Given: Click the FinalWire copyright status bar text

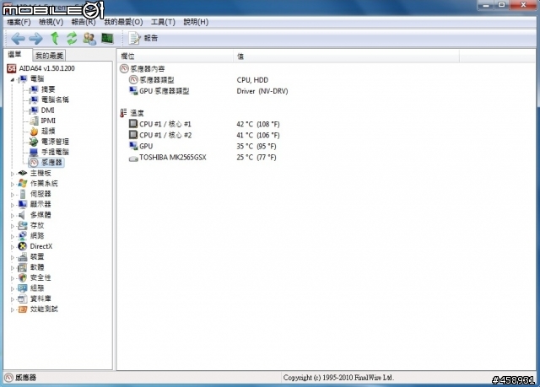Looking at the screenshot, I should [x=338, y=378].
